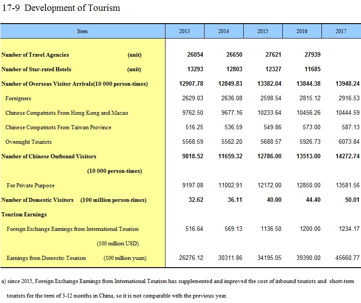
Task: Select the 2015 column header
Action: pos(263,31)
